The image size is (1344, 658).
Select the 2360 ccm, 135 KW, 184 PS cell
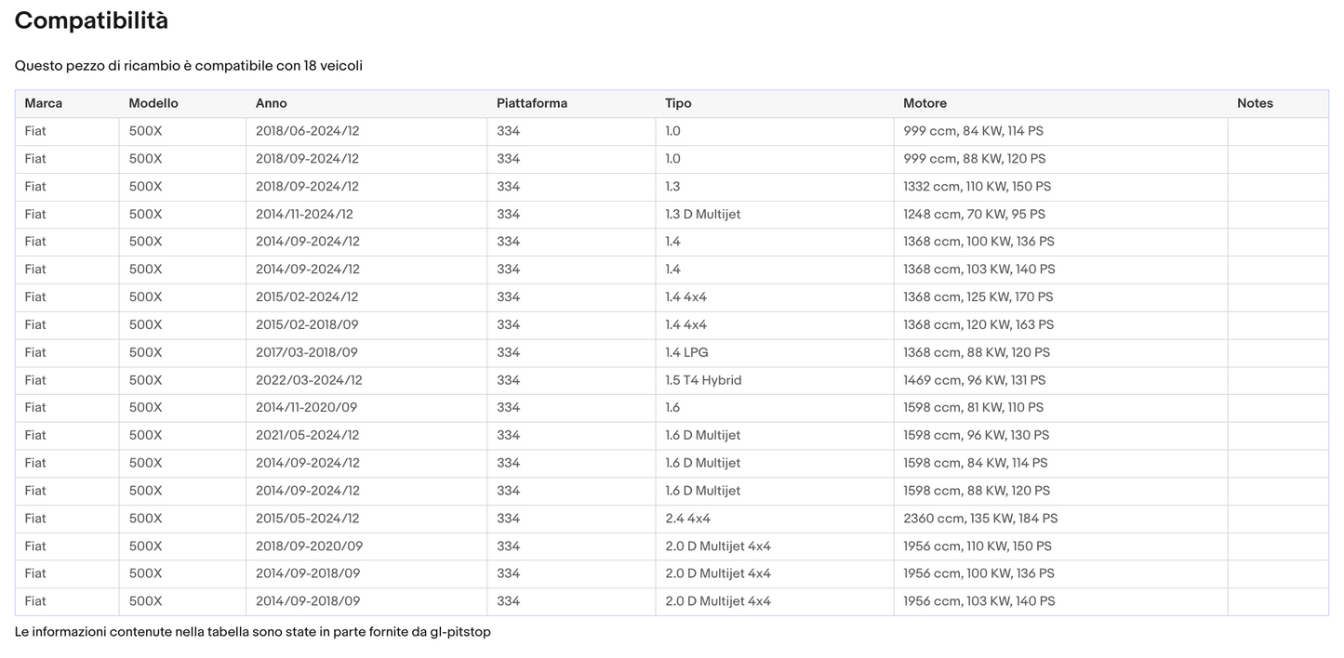(980, 519)
